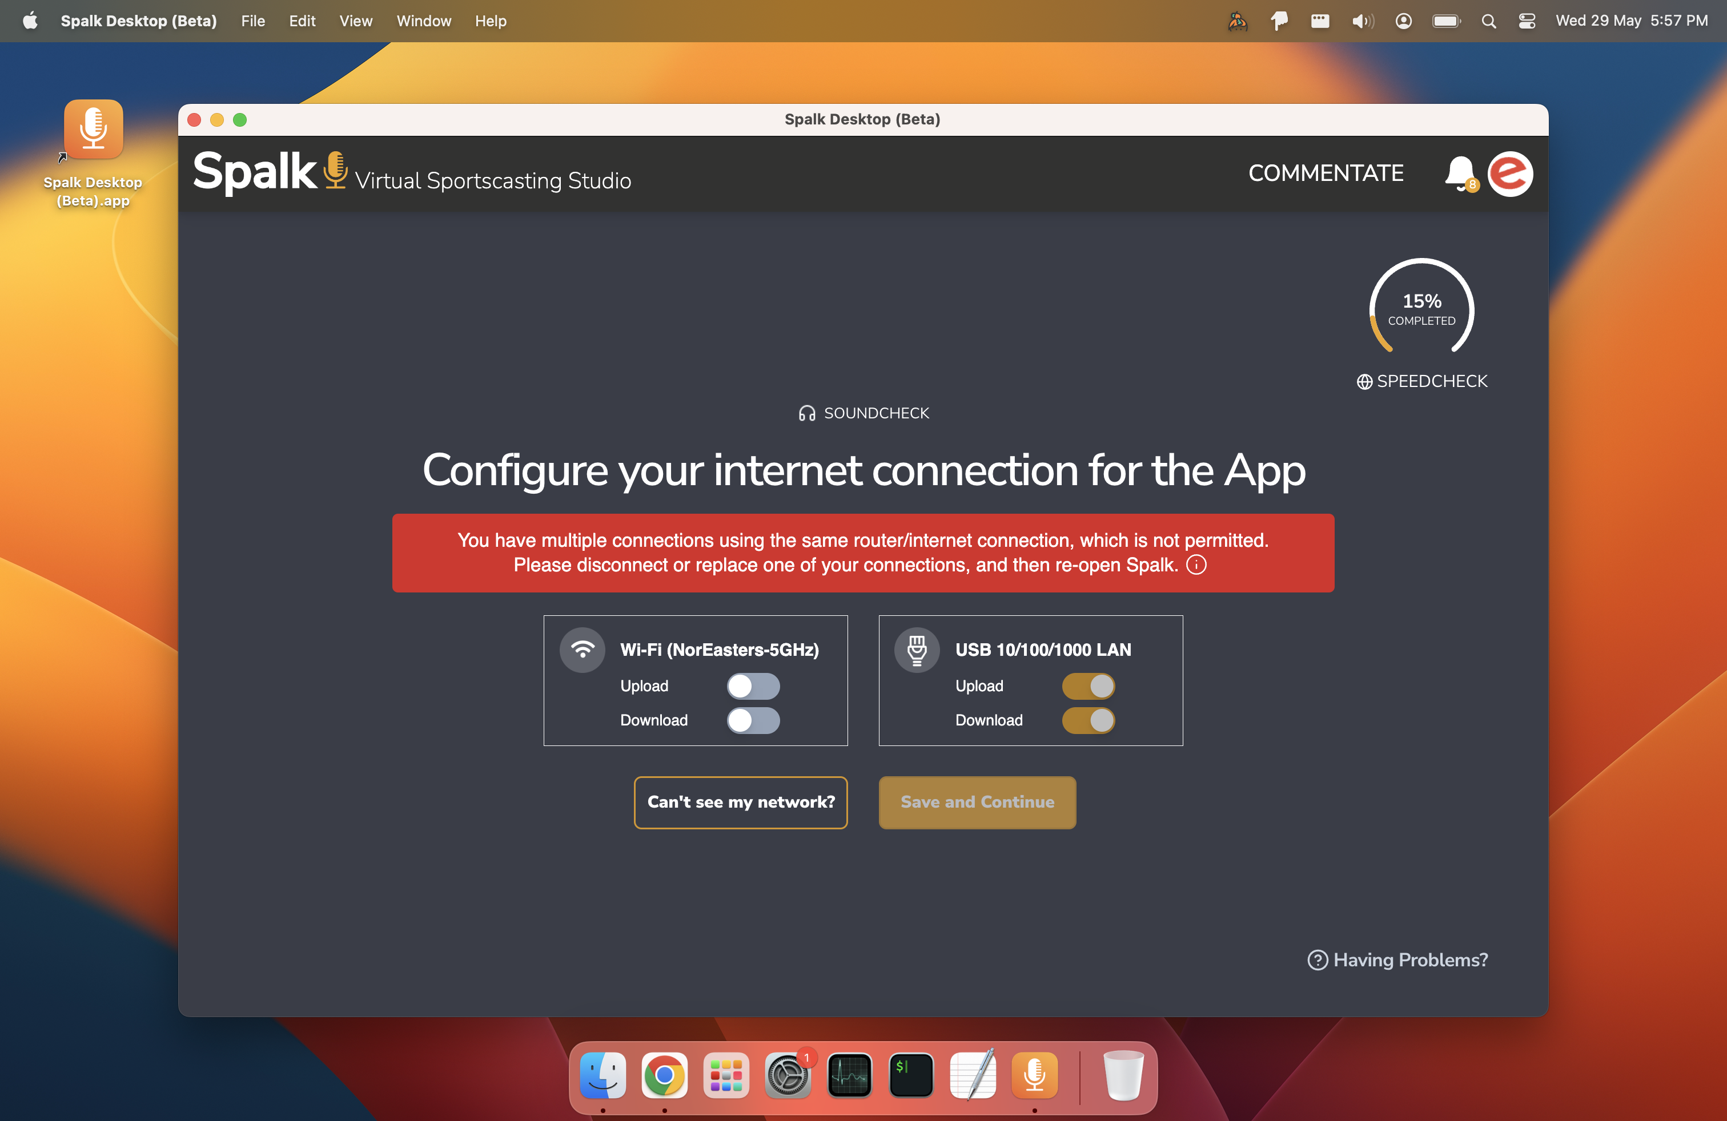Disable USB LAN Upload toggle
The height and width of the screenshot is (1121, 1727).
pyautogui.click(x=1089, y=686)
